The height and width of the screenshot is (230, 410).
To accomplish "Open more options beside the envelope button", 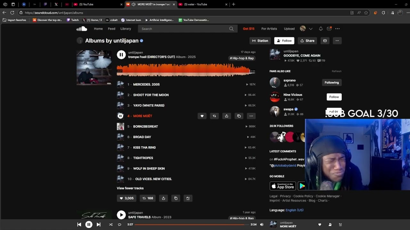I will 337,41.
